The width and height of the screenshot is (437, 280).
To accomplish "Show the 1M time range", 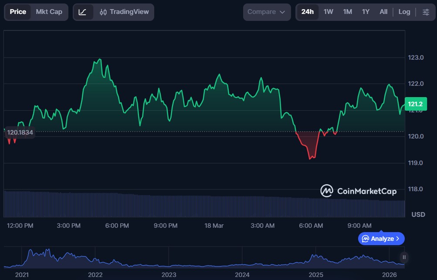I will [347, 12].
